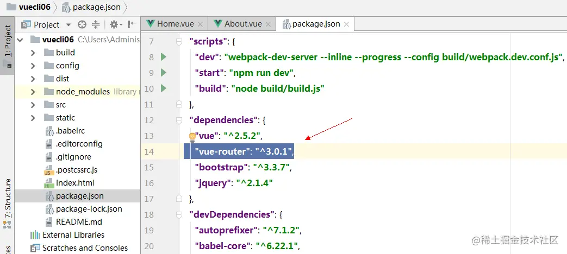Image resolution: width=567 pixels, height=254 pixels.
Task: Select the dist folder in tree
Action: pos(62,79)
